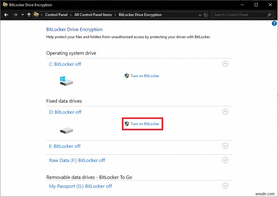This screenshot has width=278, height=197.
Task: Go up one level with Up arrow
Action: 29,15
